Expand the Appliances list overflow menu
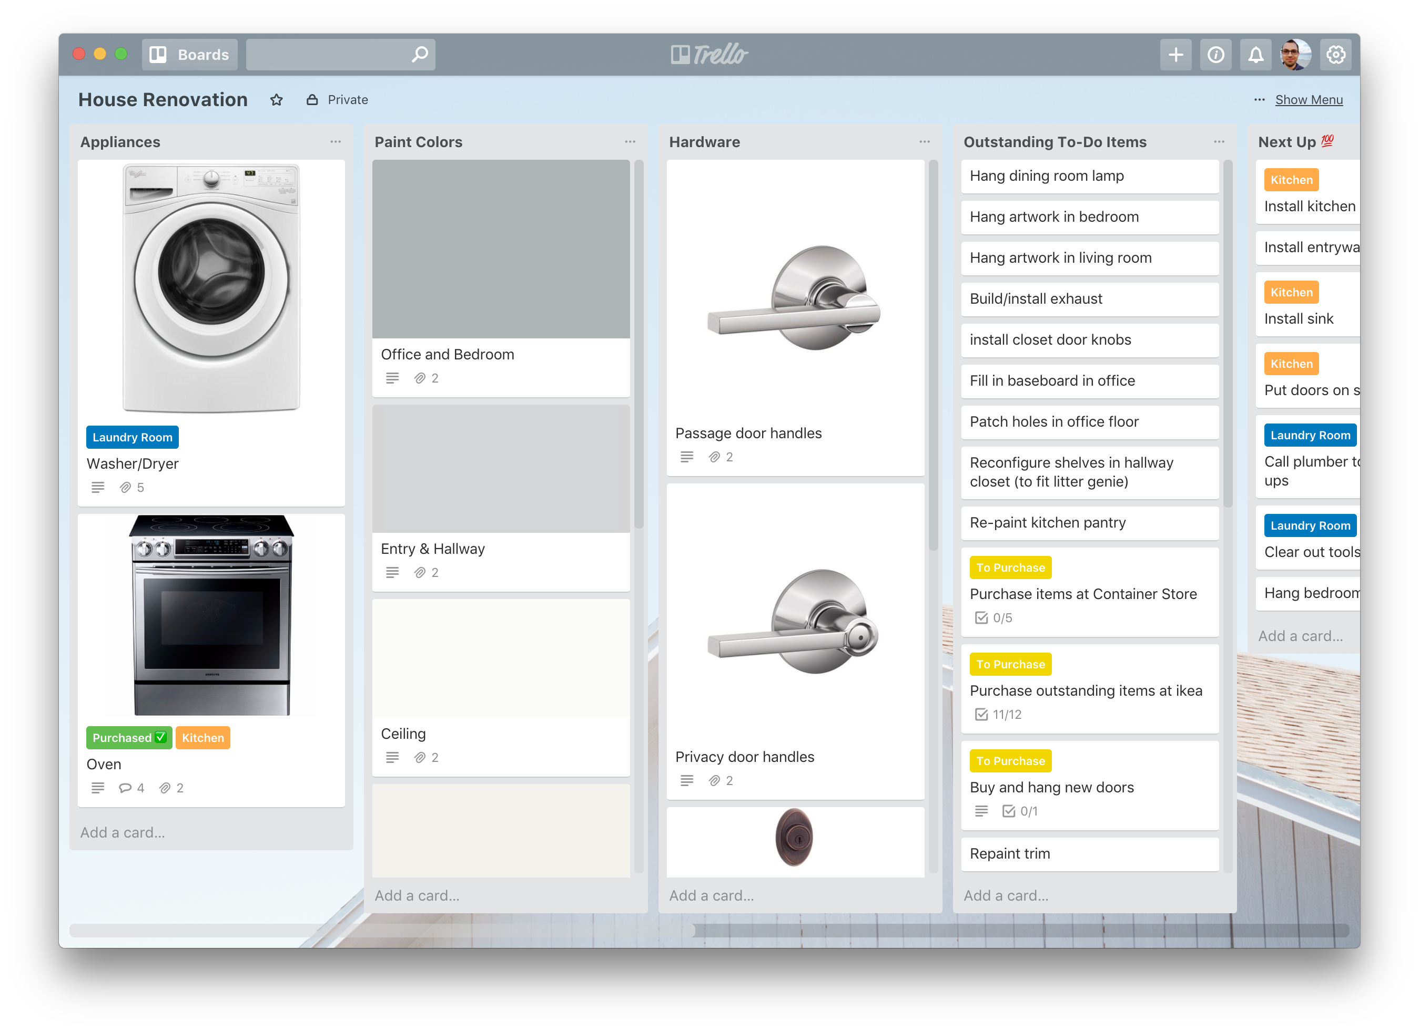The width and height of the screenshot is (1419, 1032). coord(338,142)
